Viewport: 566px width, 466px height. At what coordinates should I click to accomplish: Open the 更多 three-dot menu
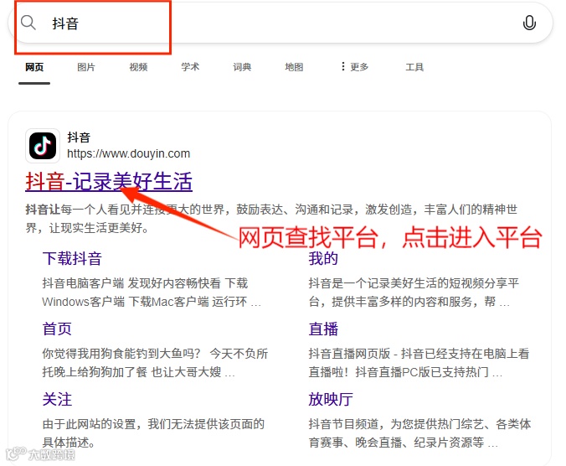coord(355,67)
